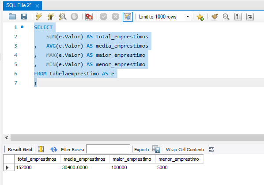The width and height of the screenshot is (264, 185).
Task: Open a SQL script file folder icon
Action: tap(12, 17)
